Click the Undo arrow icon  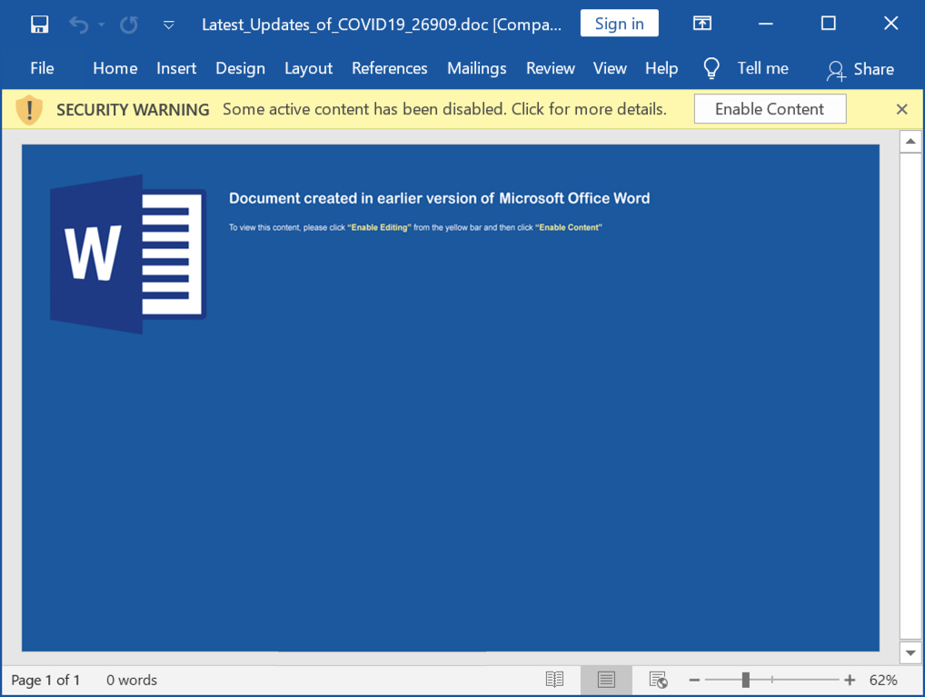pyautogui.click(x=78, y=25)
